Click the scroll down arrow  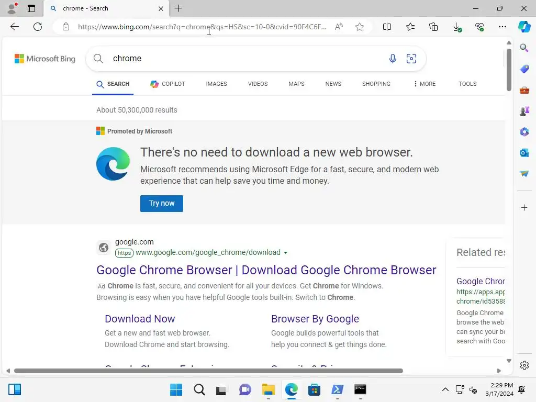(x=509, y=361)
